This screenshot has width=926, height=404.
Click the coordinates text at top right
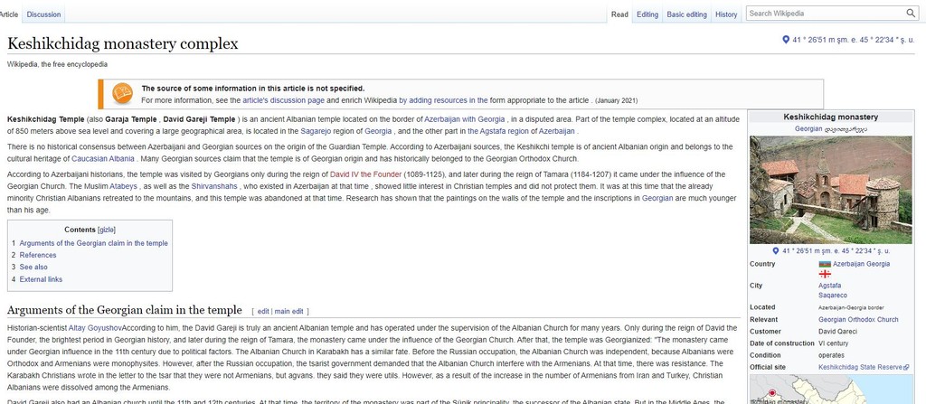[x=853, y=40]
